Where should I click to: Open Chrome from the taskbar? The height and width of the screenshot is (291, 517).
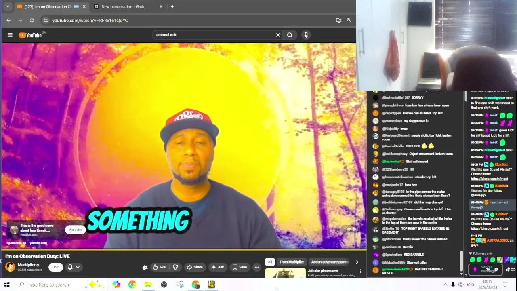click(132, 285)
